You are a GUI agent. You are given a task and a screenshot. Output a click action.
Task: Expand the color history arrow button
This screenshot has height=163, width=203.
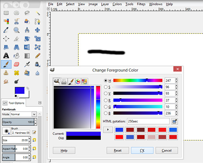(108, 129)
